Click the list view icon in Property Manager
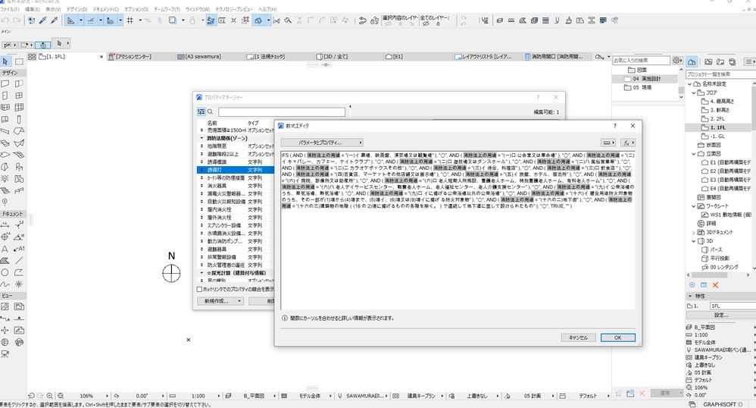Image resolution: width=756 pixels, height=408 pixels. pyautogui.click(x=201, y=112)
